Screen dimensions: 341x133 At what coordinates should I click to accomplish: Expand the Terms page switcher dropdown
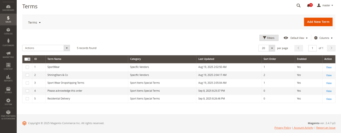(34, 23)
